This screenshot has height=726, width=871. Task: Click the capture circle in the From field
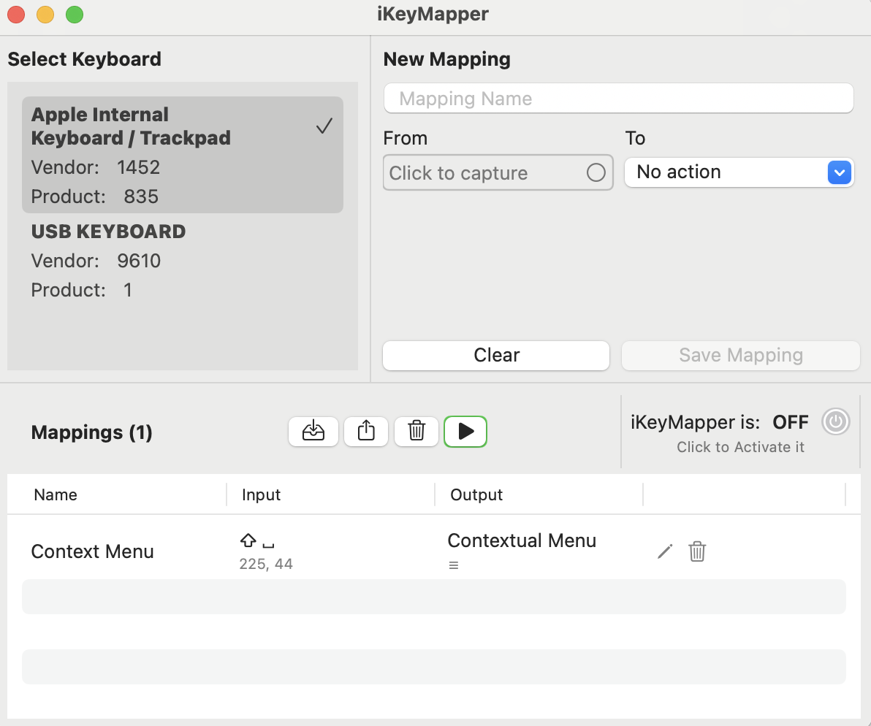596,172
